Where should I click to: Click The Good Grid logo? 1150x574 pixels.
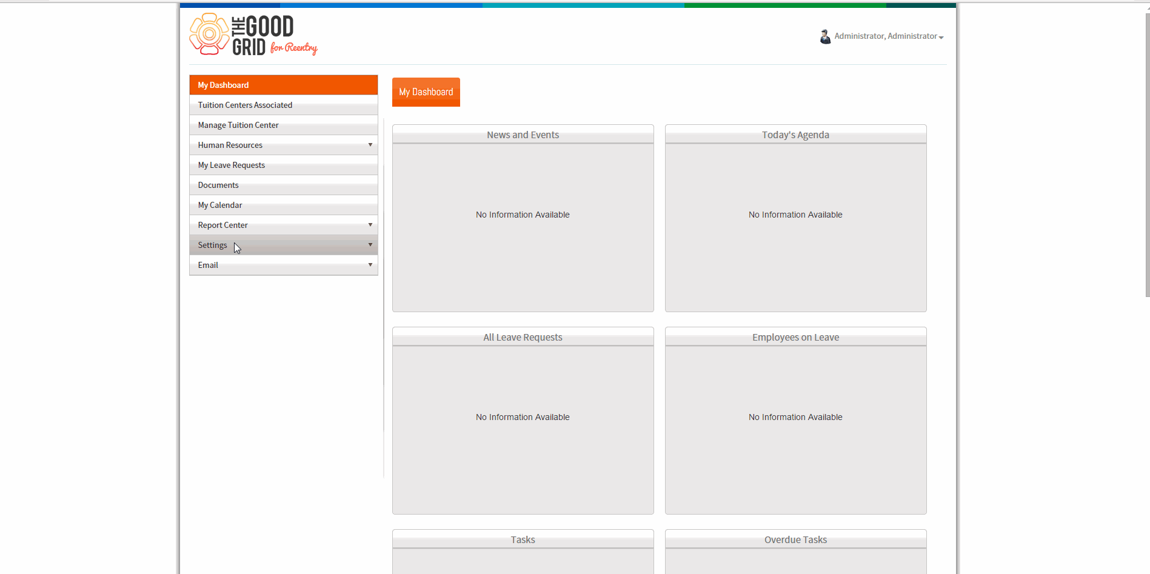[253, 35]
